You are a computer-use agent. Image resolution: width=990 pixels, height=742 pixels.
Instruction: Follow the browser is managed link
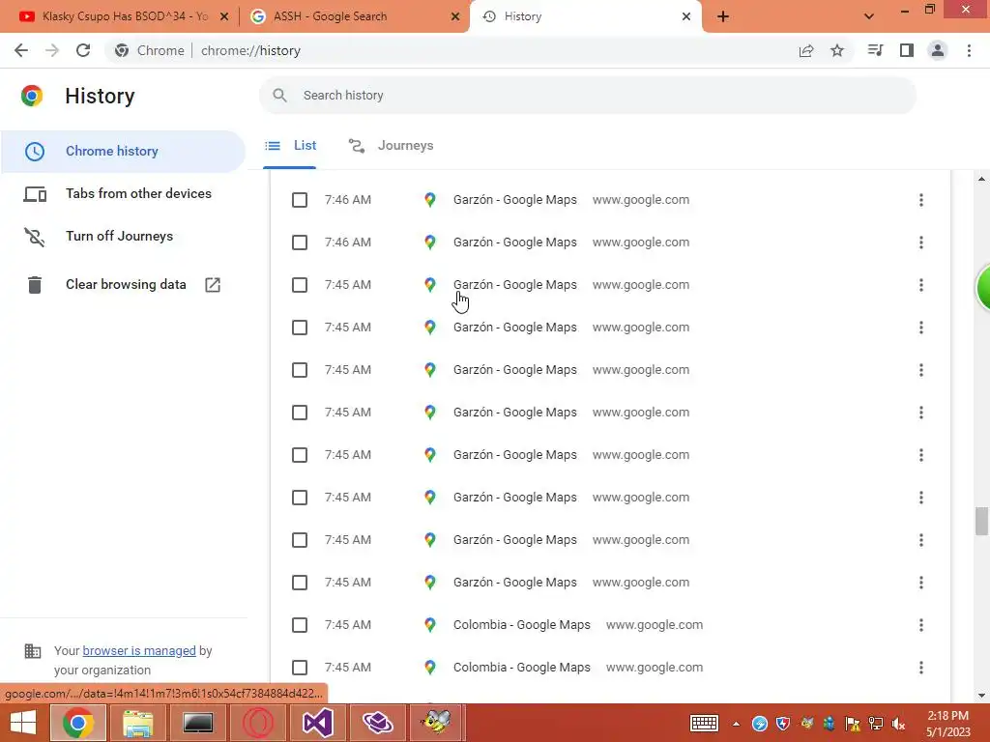click(x=139, y=650)
